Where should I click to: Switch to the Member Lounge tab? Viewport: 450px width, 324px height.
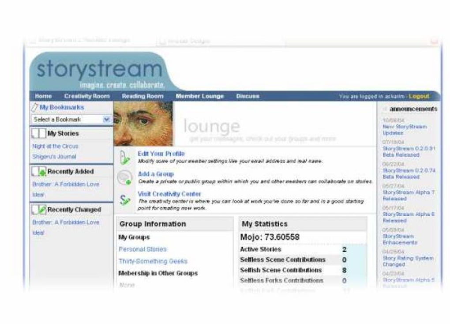(x=199, y=96)
